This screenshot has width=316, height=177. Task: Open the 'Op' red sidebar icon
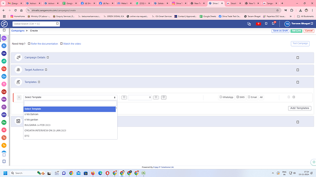pyautogui.click(x=4, y=69)
